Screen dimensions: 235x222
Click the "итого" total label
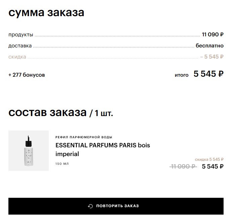point(182,75)
